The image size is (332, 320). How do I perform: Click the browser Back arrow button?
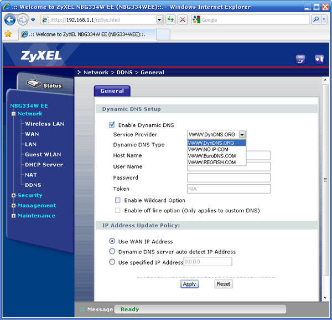coord(10,19)
